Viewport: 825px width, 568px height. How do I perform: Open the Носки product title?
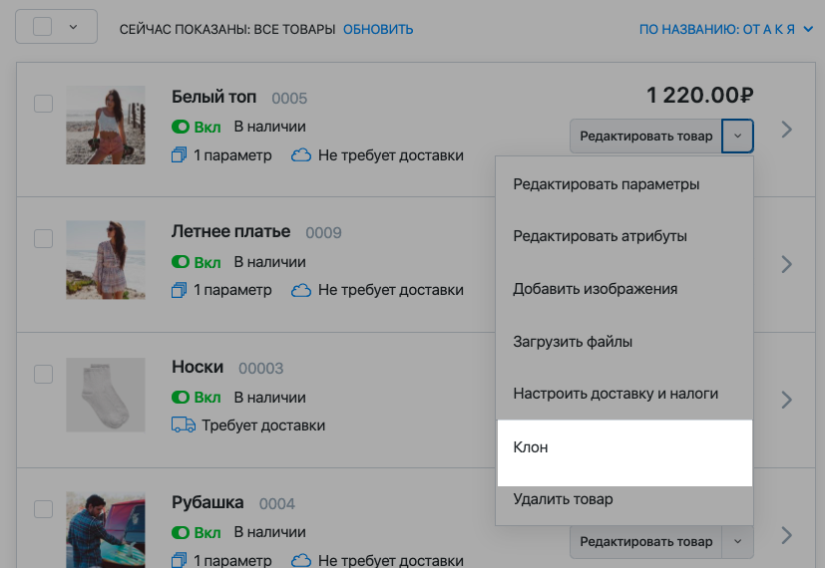point(198,367)
